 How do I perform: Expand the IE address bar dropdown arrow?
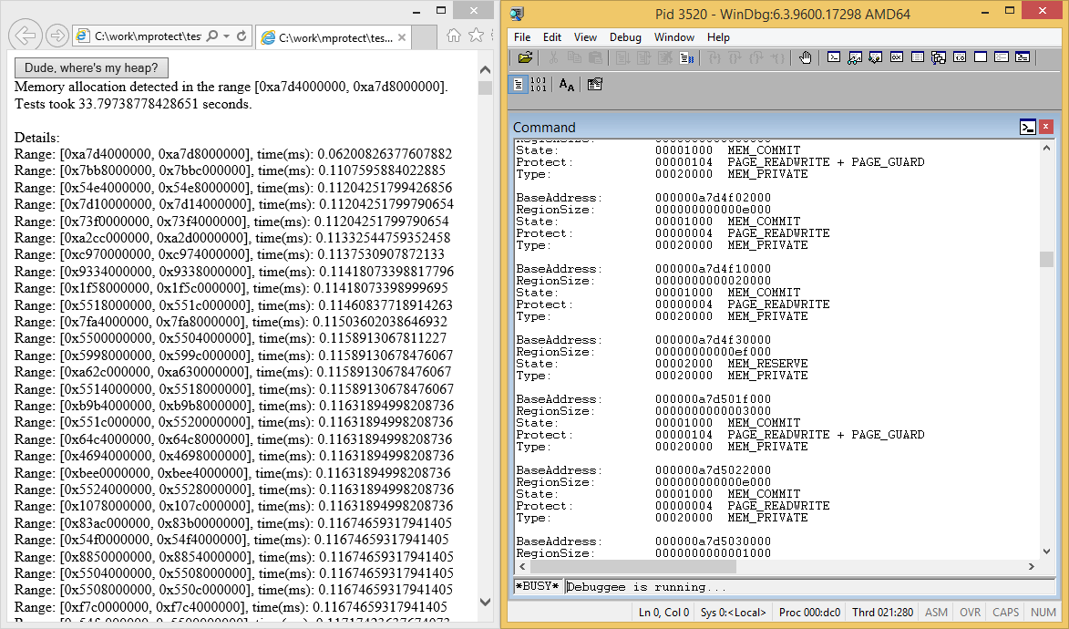227,36
